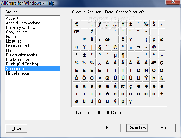Click the currency ¤ sign cell
Viewport: 181px width, 138px height.
[x=77, y=47]
